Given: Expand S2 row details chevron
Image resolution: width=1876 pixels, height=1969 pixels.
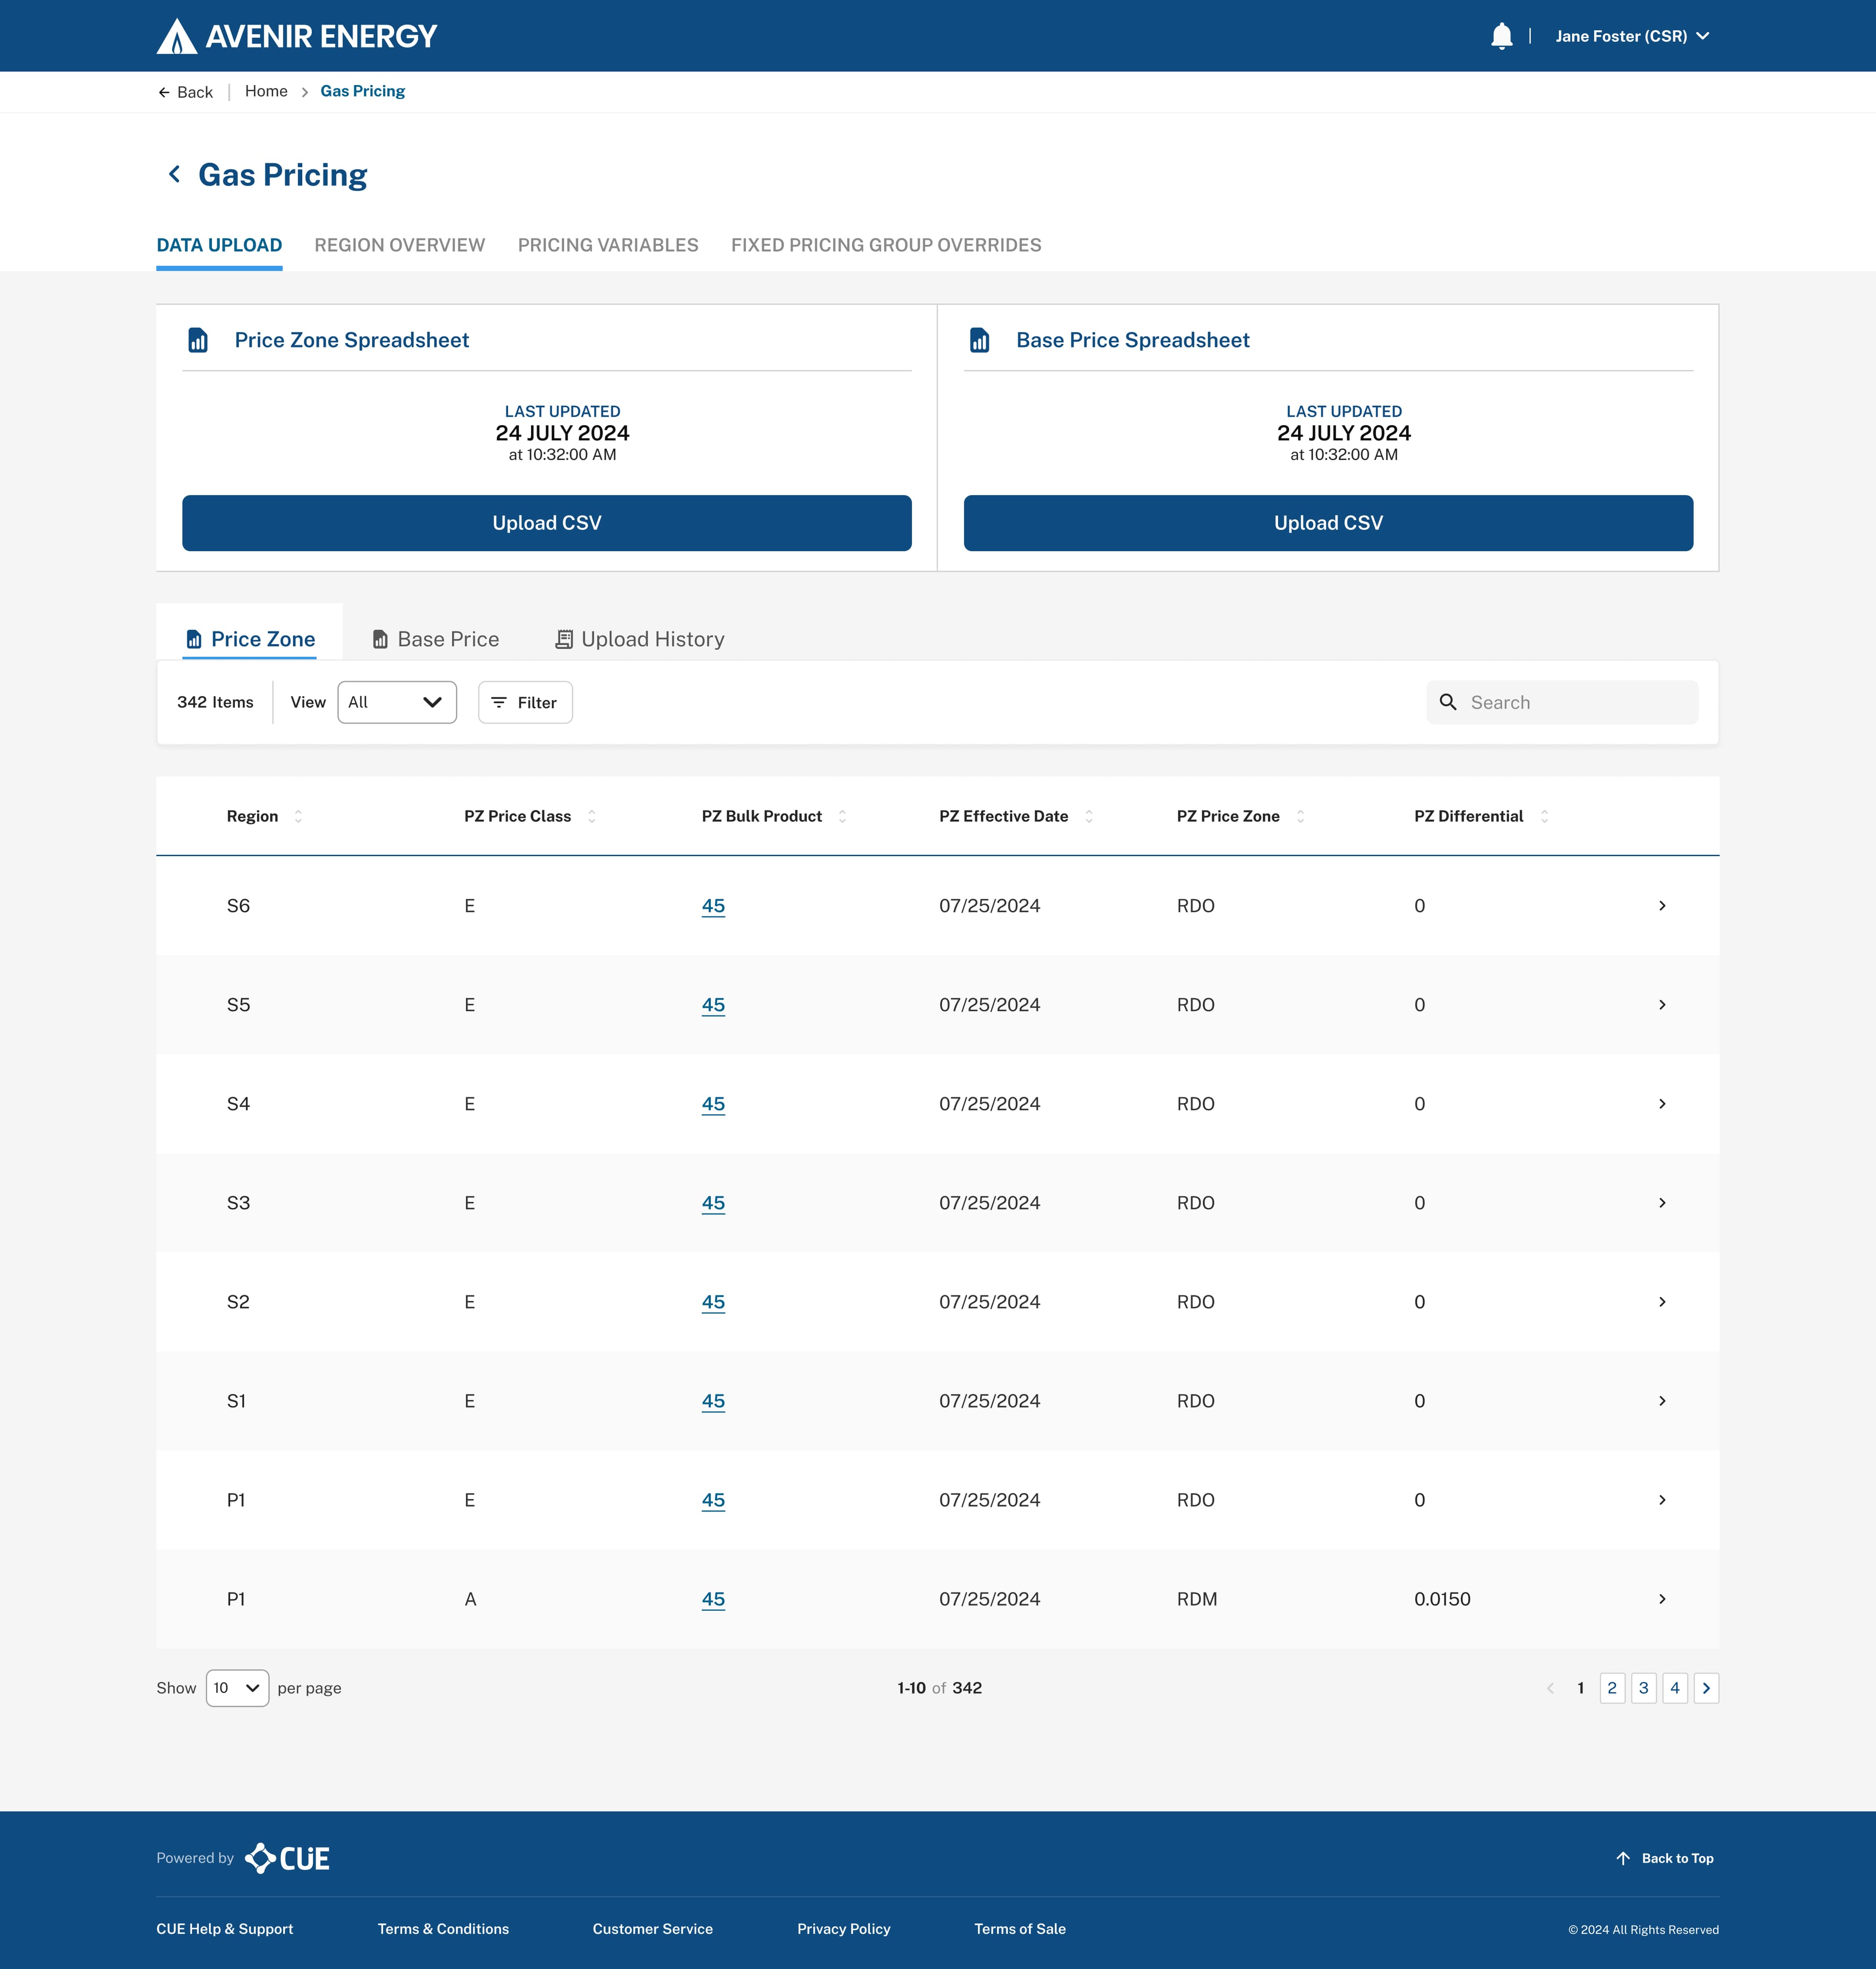Looking at the screenshot, I should (1662, 1301).
